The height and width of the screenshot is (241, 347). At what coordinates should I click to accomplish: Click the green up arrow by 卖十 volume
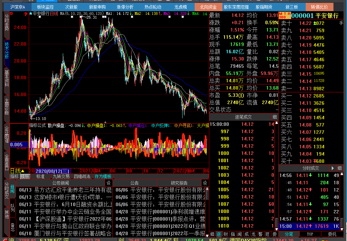click(315, 23)
